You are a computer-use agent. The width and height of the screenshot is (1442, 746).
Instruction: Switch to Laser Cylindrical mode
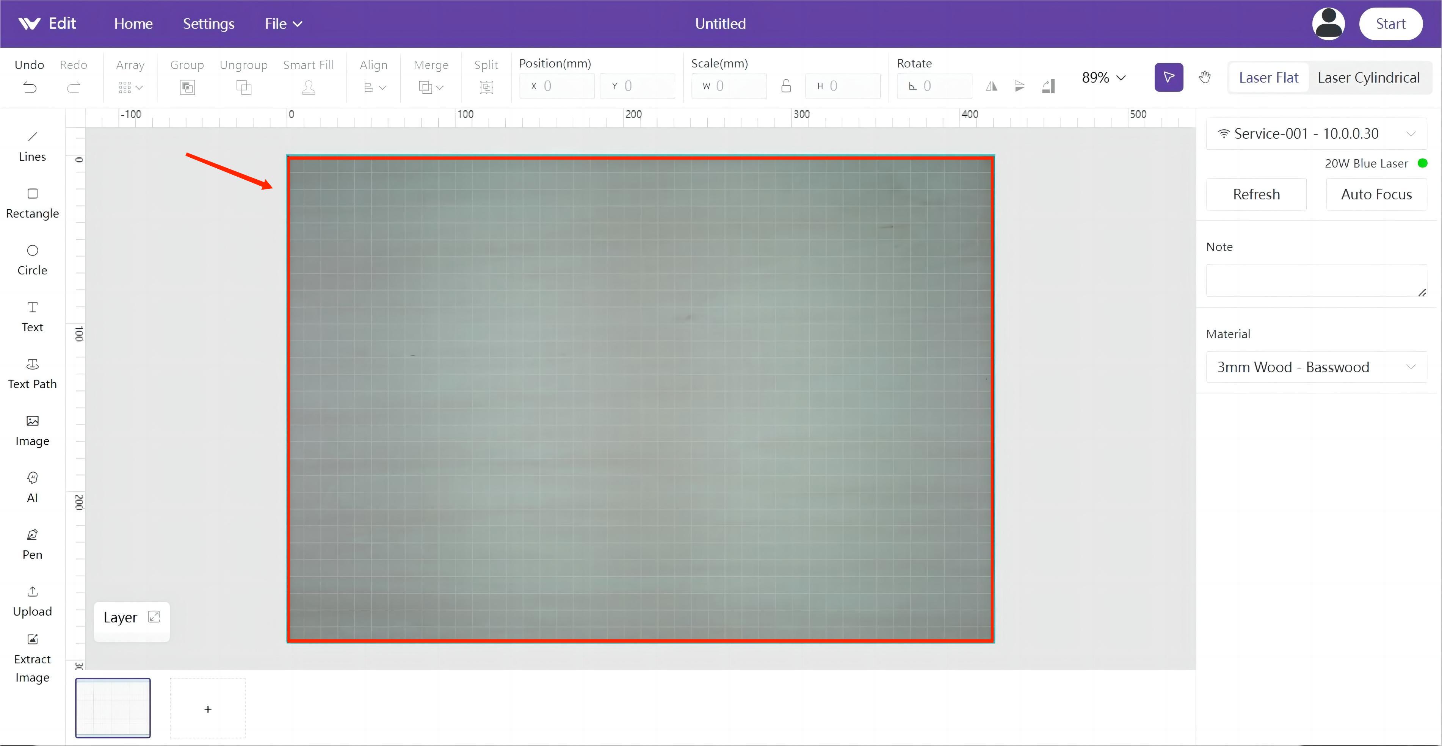point(1368,77)
